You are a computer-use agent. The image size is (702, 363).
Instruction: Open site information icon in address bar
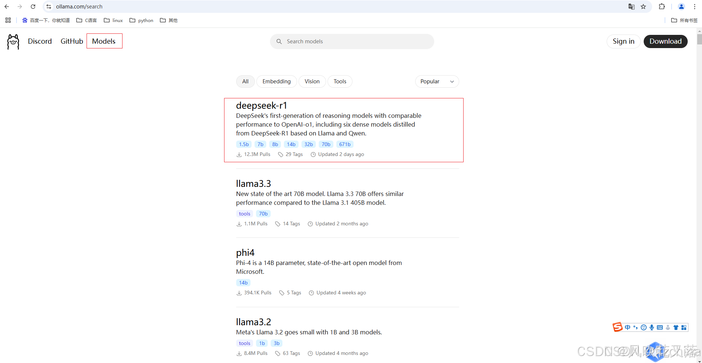click(x=49, y=7)
